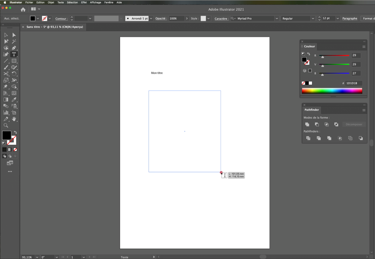Open the Contour stroke options link
Screen dimensions: 375x259
tap(62, 19)
